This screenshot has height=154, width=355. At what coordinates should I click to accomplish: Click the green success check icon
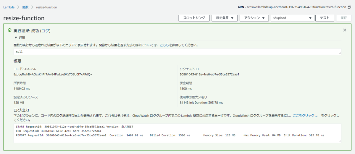coord(9,30)
